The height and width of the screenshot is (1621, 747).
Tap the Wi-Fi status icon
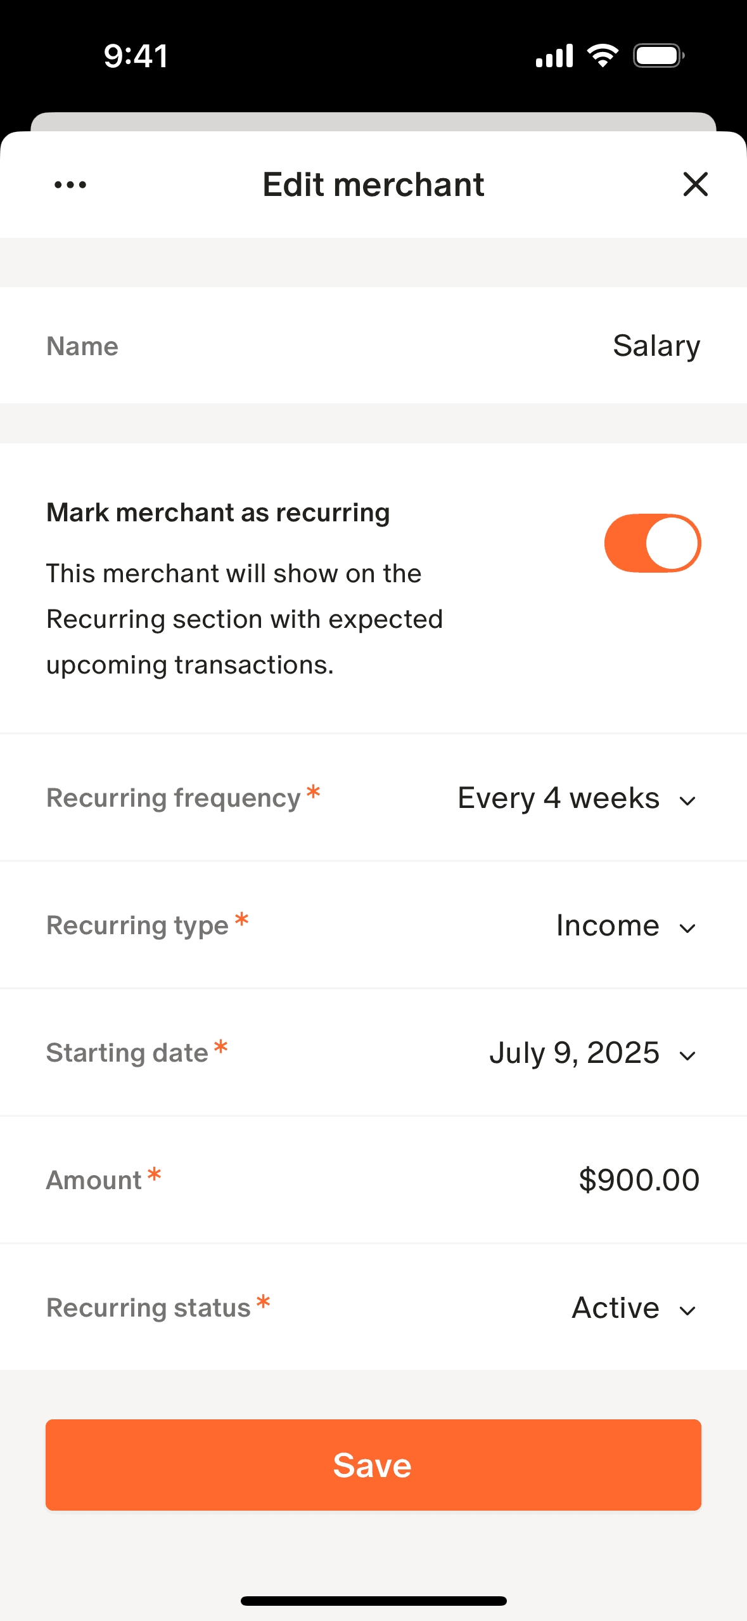coord(603,56)
